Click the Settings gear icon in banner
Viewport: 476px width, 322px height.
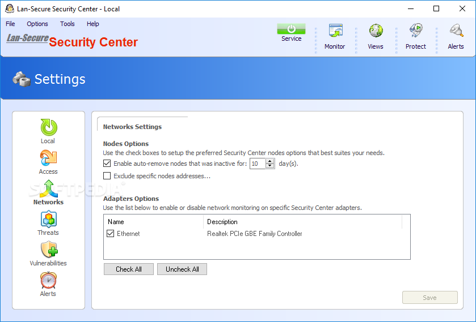click(21, 79)
